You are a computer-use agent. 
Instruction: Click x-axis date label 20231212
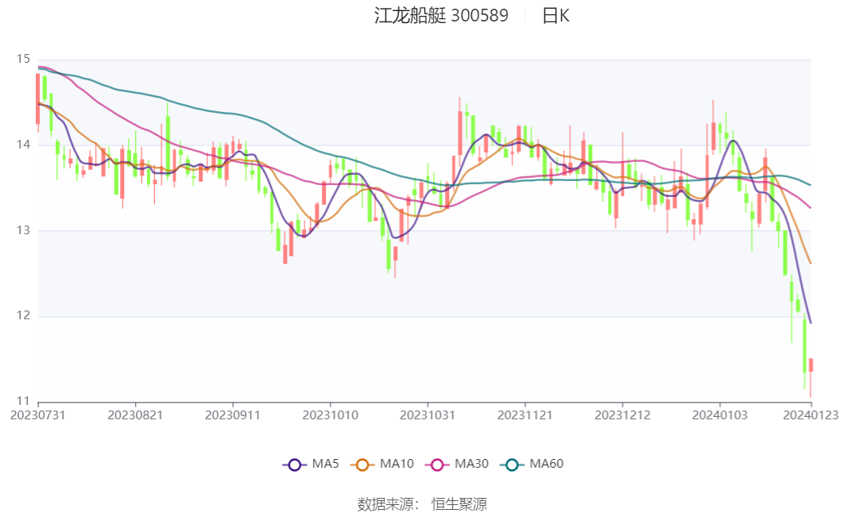[622, 415]
